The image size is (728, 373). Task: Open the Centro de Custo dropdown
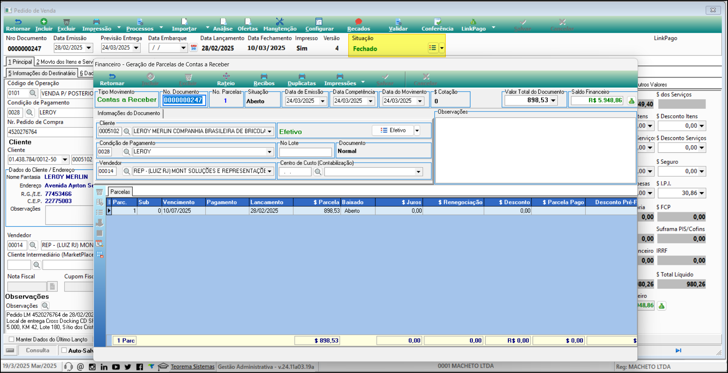pyautogui.click(x=418, y=172)
